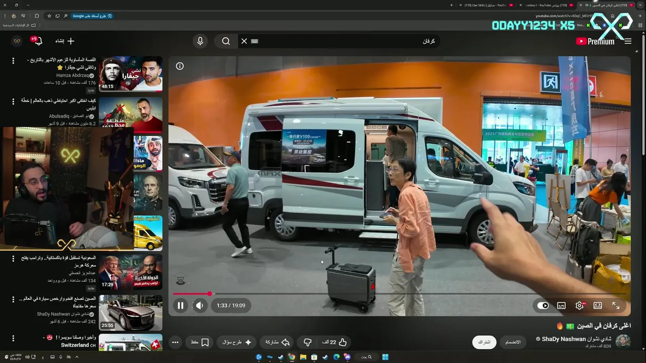646x363 pixels.
Task: Start voice search with the microphone
Action: (x=200, y=41)
